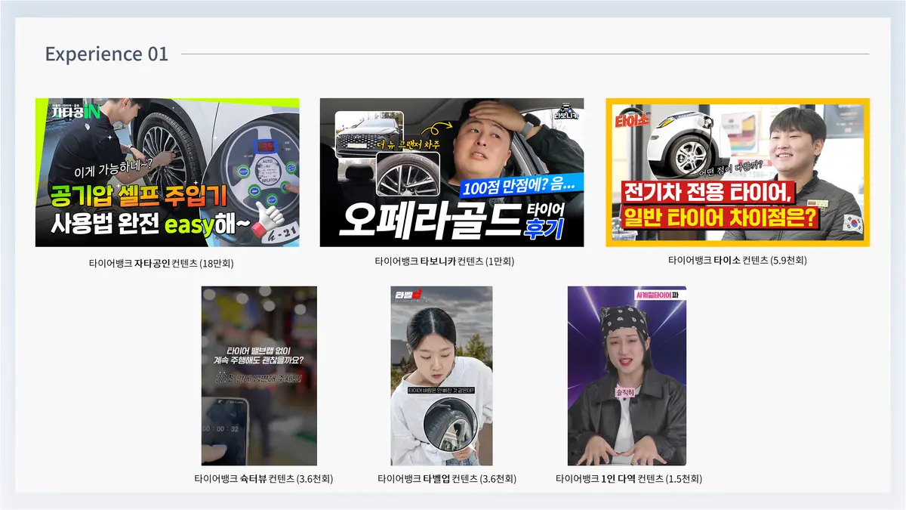Click the 타벨업 logo on vertical video
The width and height of the screenshot is (906, 510).
coord(408,295)
